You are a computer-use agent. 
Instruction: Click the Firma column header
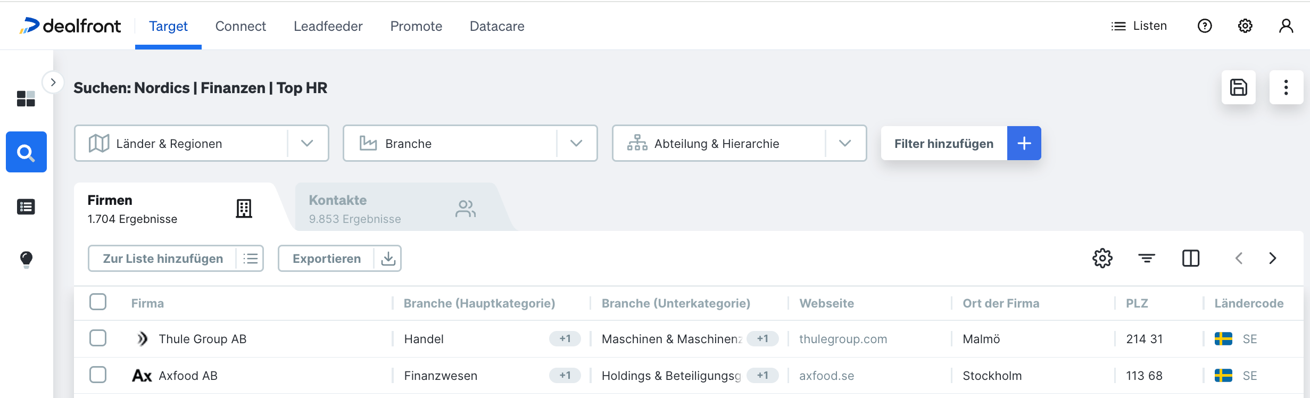click(147, 303)
